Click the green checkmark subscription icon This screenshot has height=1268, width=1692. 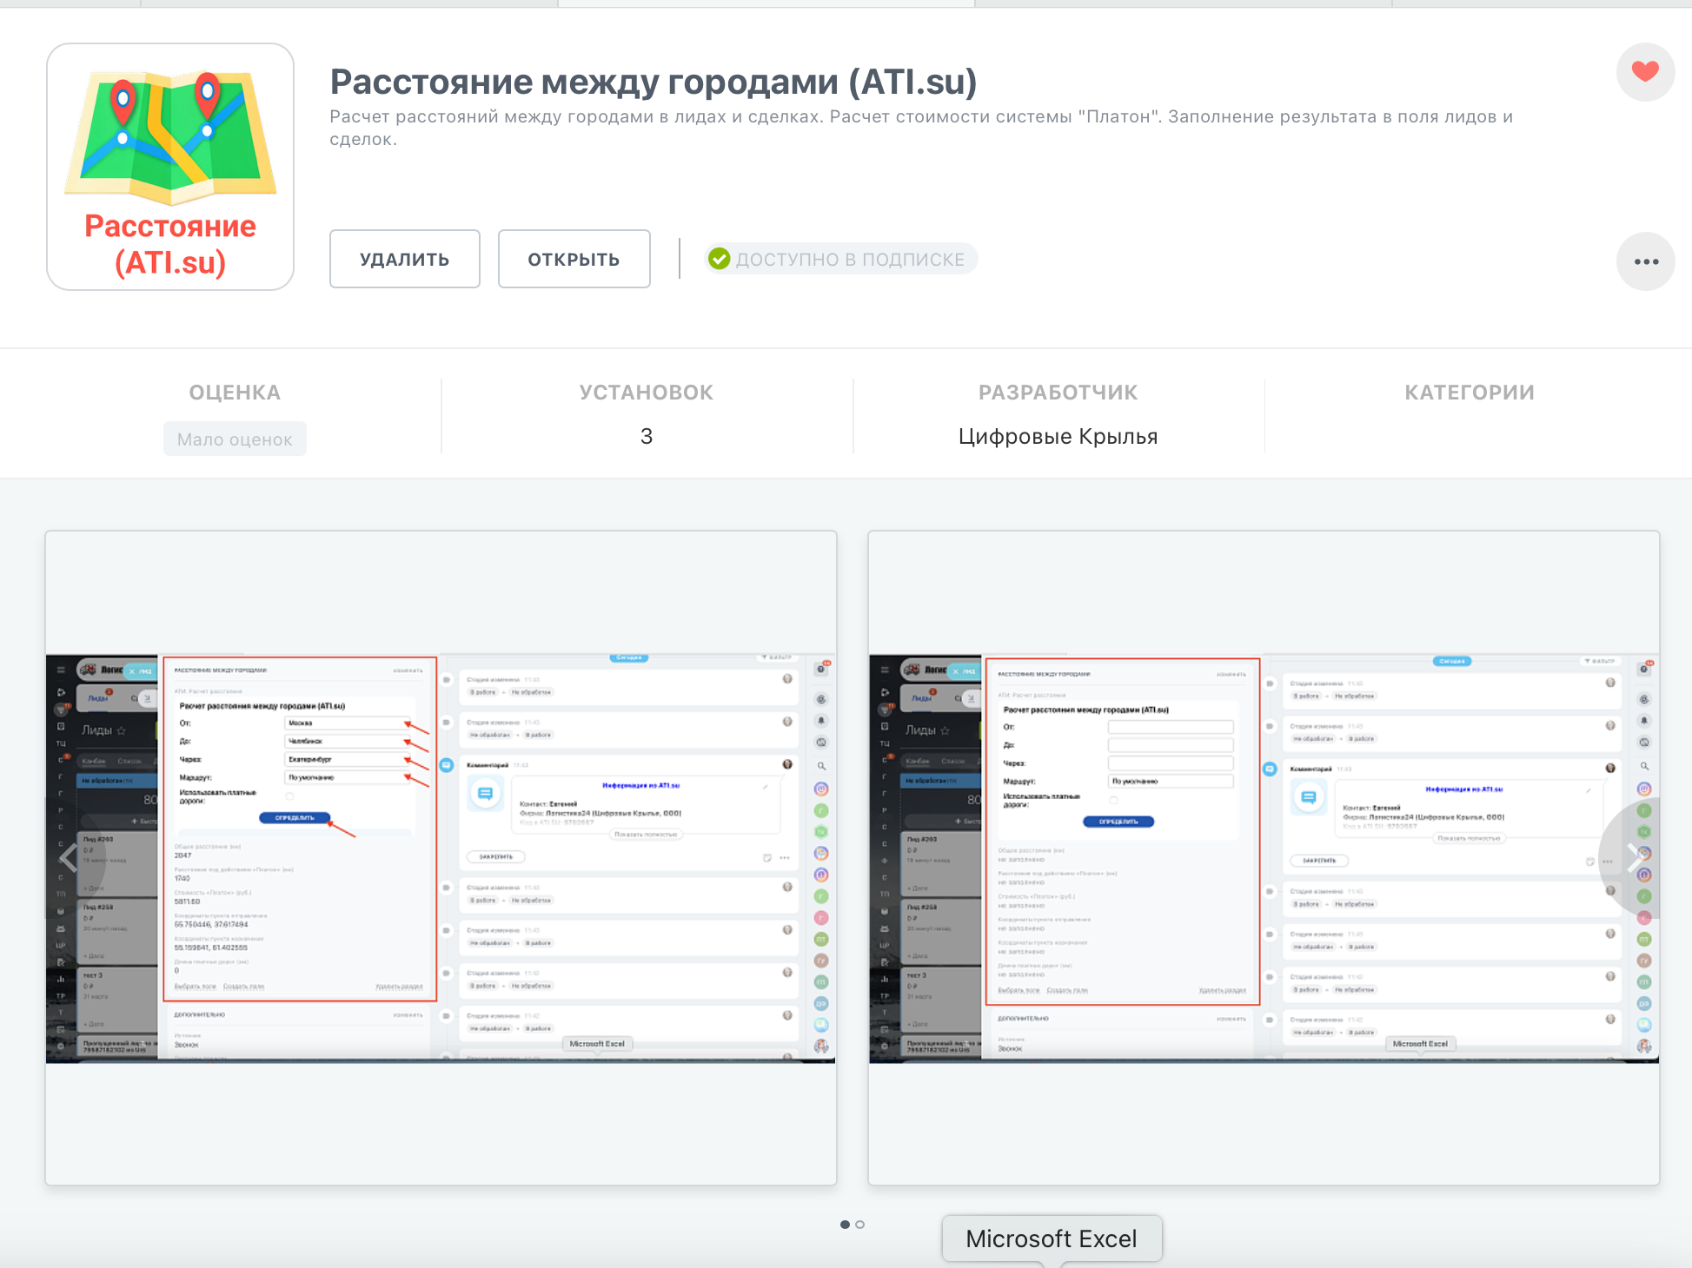click(x=719, y=259)
